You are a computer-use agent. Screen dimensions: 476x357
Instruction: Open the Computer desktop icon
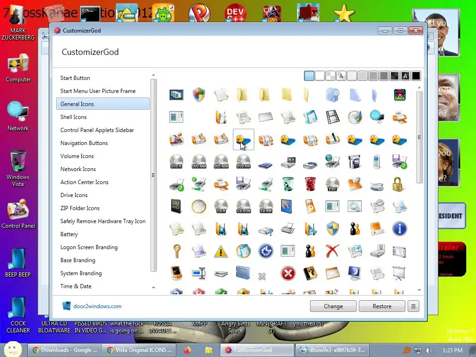(x=18, y=68)
